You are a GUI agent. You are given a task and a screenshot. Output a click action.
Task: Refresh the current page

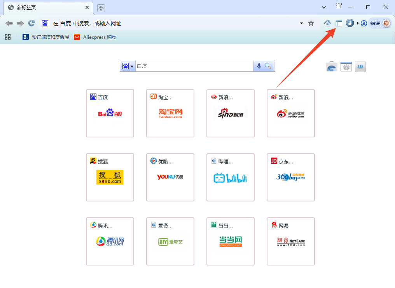coord(31,23)
